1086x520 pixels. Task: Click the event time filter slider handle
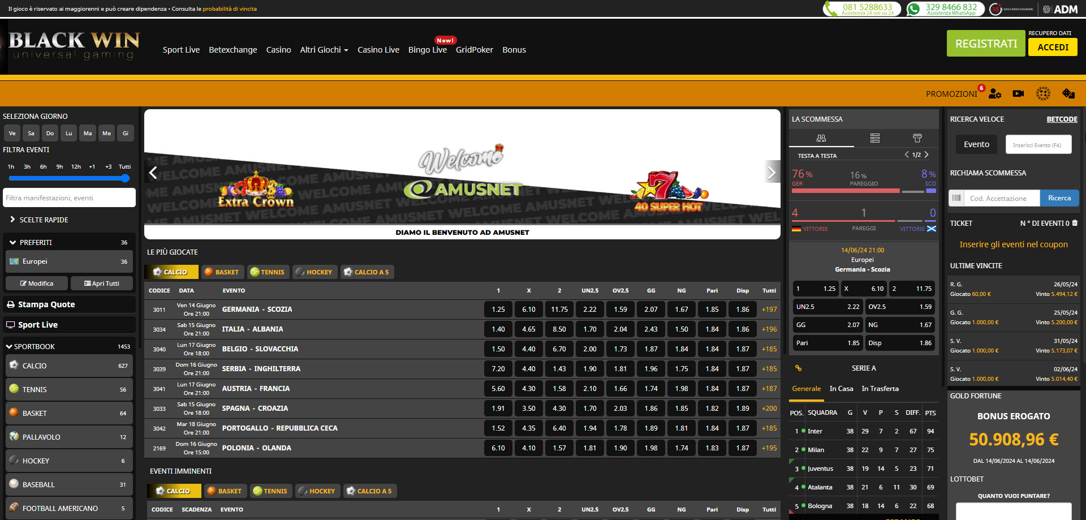(125, 178)
